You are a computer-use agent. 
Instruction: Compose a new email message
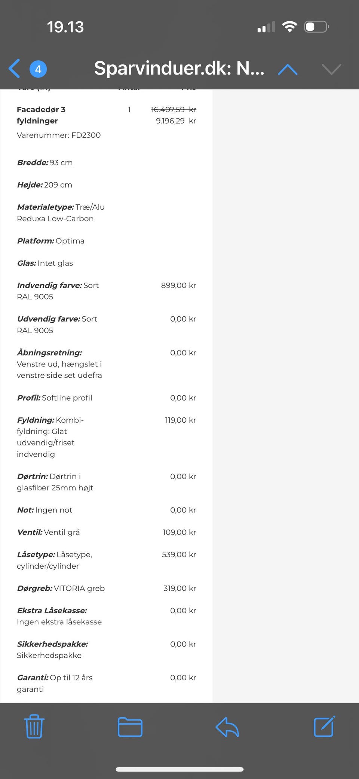click(x=324, y=727)
